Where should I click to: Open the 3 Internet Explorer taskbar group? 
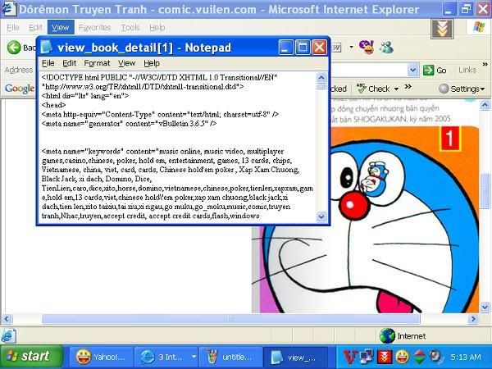click(166, 357)
